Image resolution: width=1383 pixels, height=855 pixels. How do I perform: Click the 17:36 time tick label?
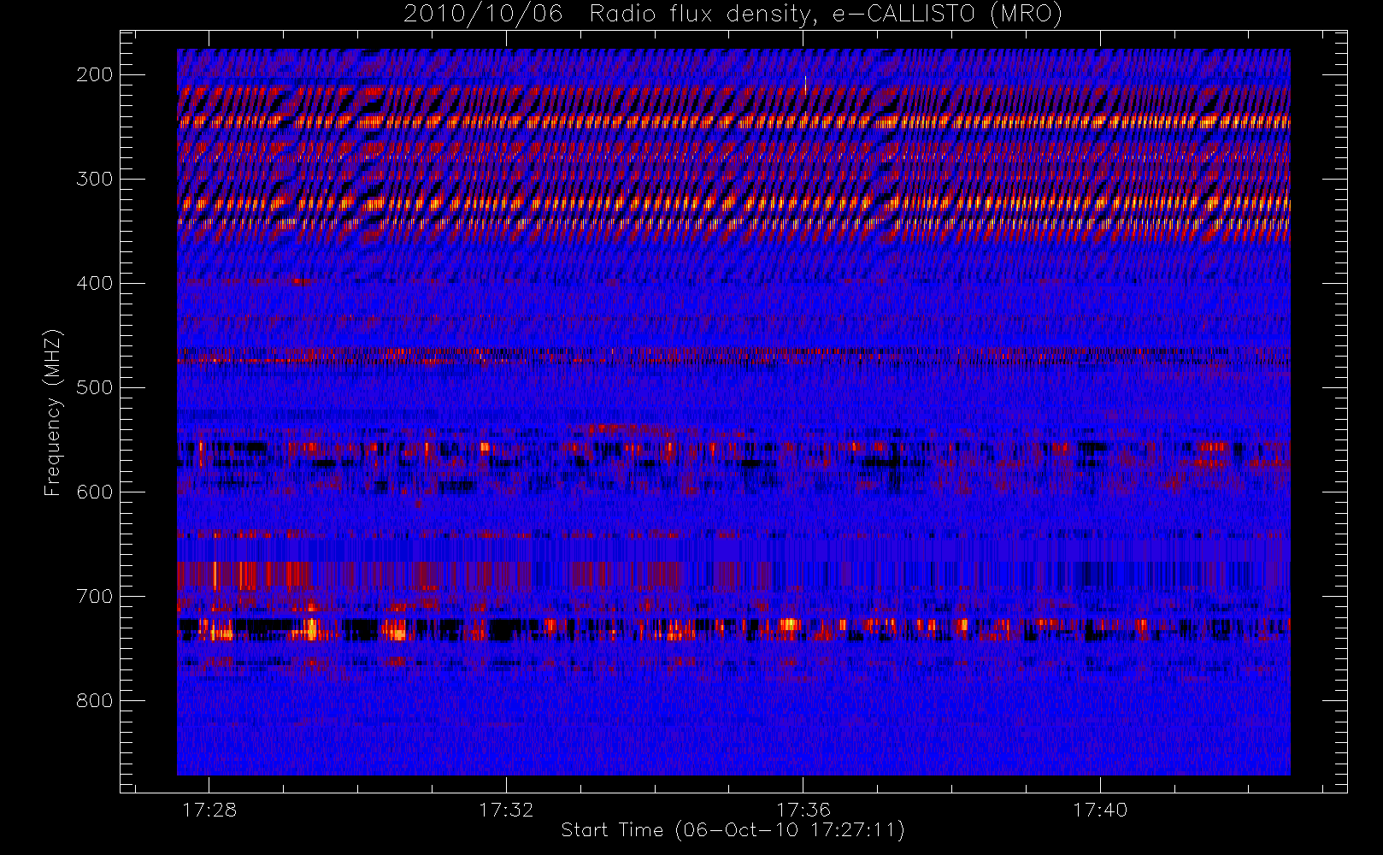[803, 810]
